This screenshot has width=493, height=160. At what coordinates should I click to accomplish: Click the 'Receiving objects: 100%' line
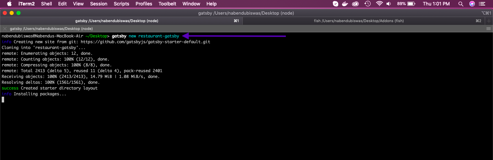coord(81,77)
